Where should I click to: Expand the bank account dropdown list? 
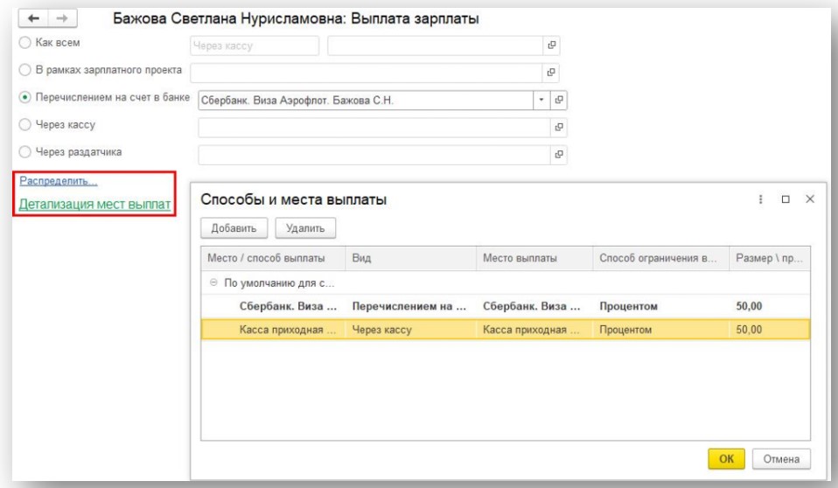click(x=541, y=100)
